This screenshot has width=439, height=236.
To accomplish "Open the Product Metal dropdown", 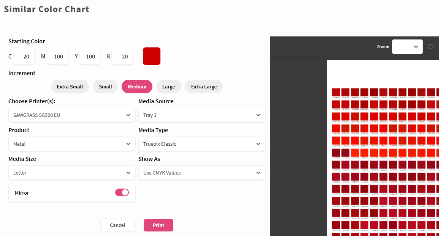I will pyautogui.click(x=72, y=144).
